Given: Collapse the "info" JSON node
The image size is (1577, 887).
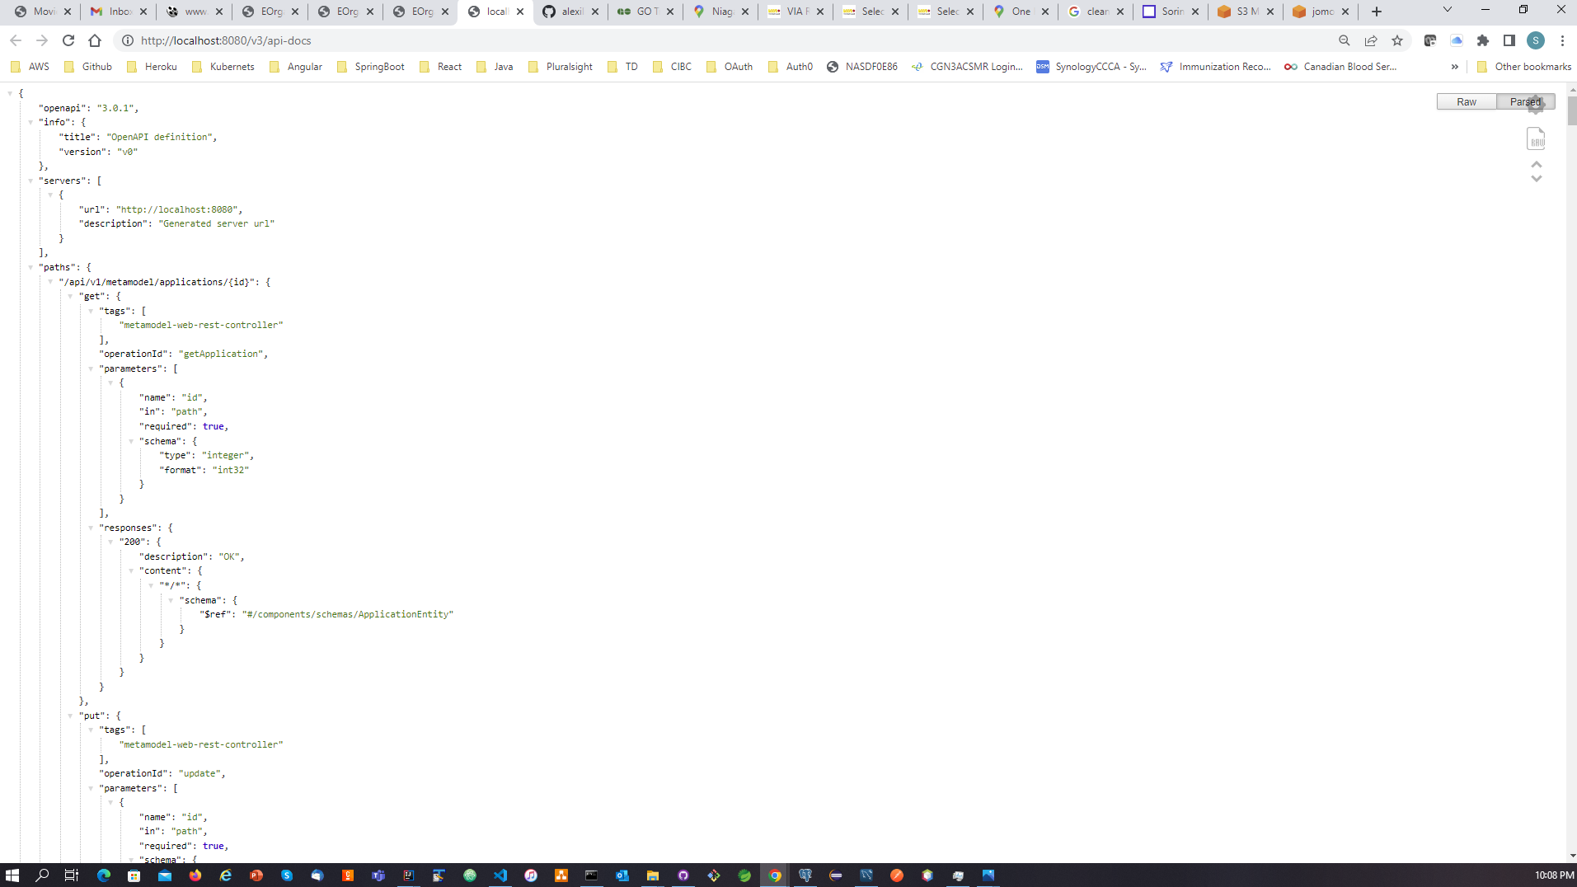Looking at the screenshot, I should [31, 122].
